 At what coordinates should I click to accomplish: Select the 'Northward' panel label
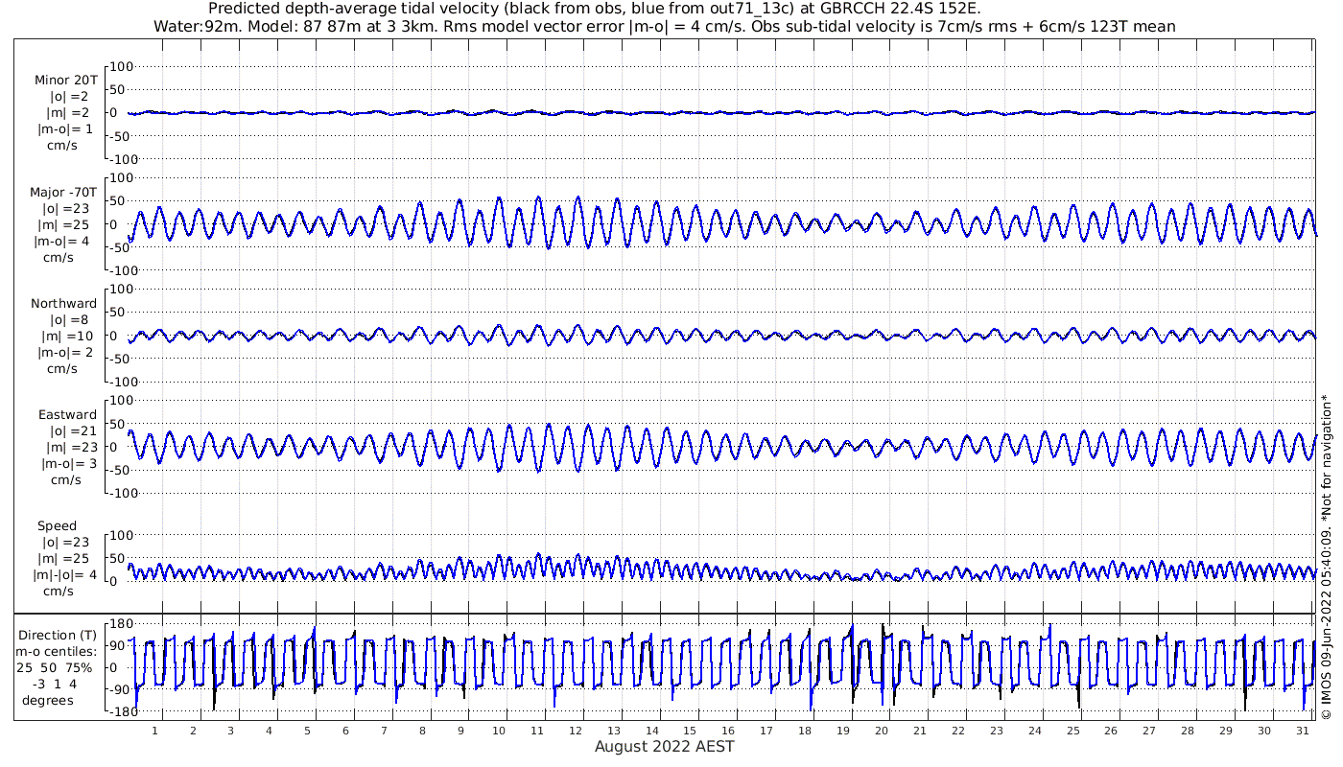(63, 304)
